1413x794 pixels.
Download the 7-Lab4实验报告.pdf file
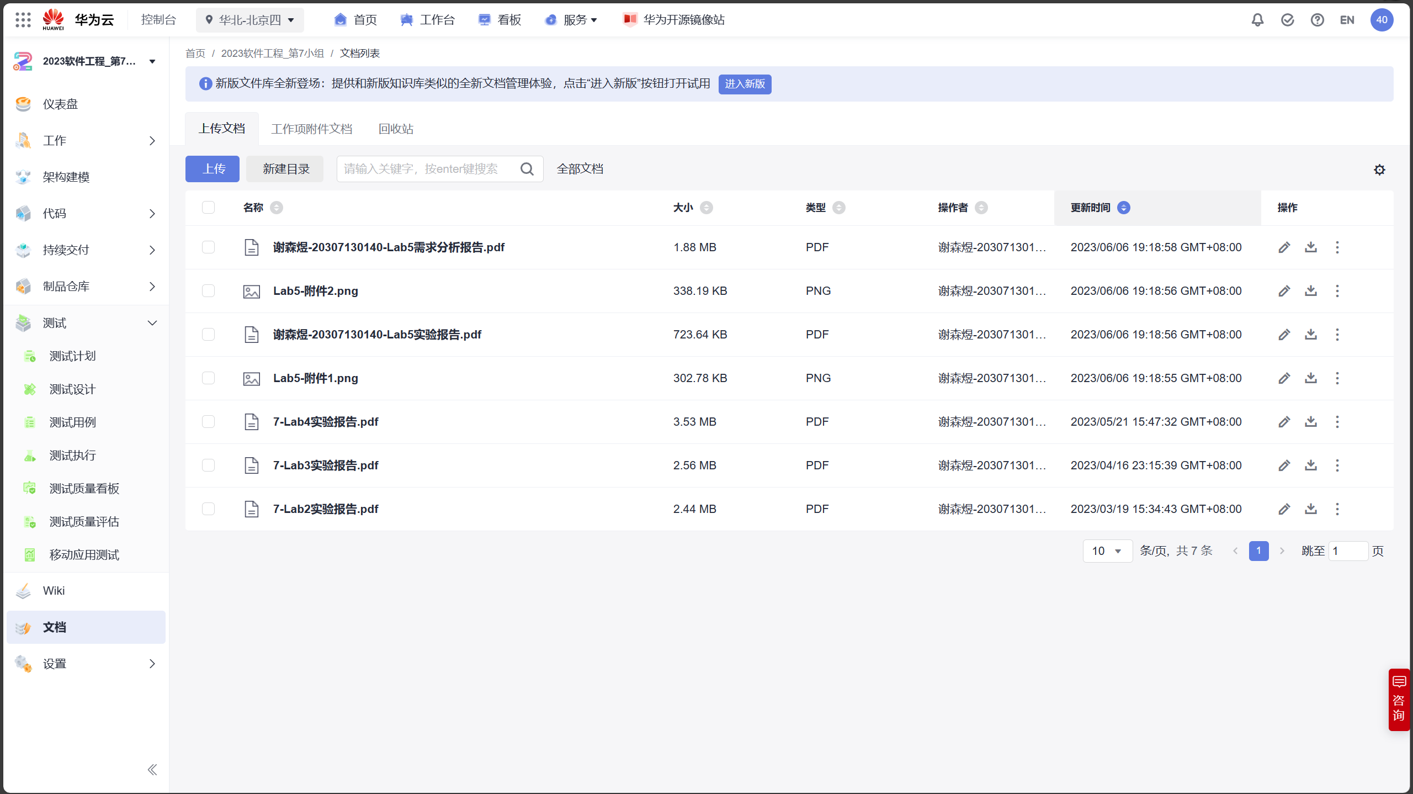[1311, 422]
